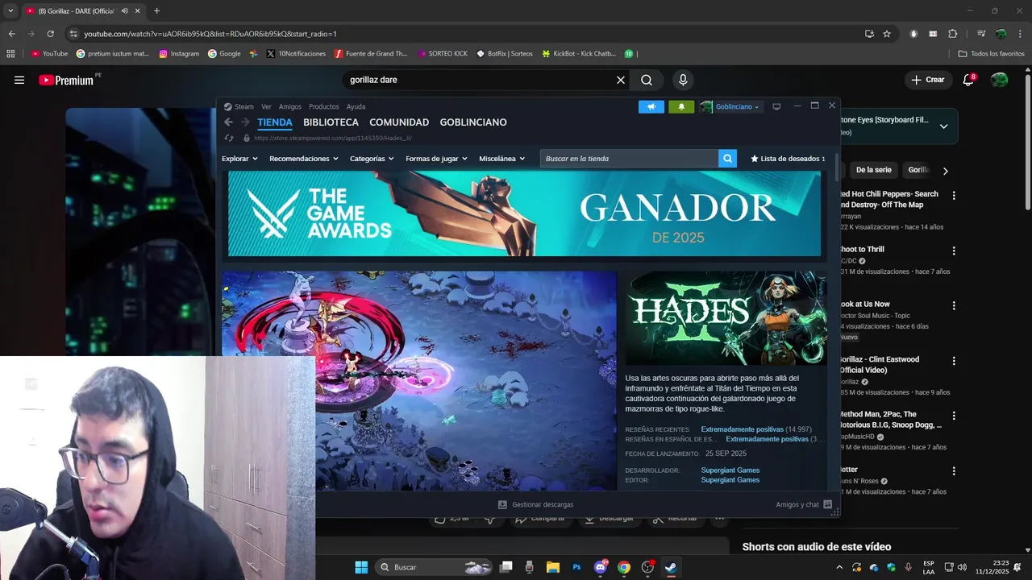The width and height of the screenshot is (1032, 580).
Task: Open Ayuda menu in Steam
Action: (356, 106)
